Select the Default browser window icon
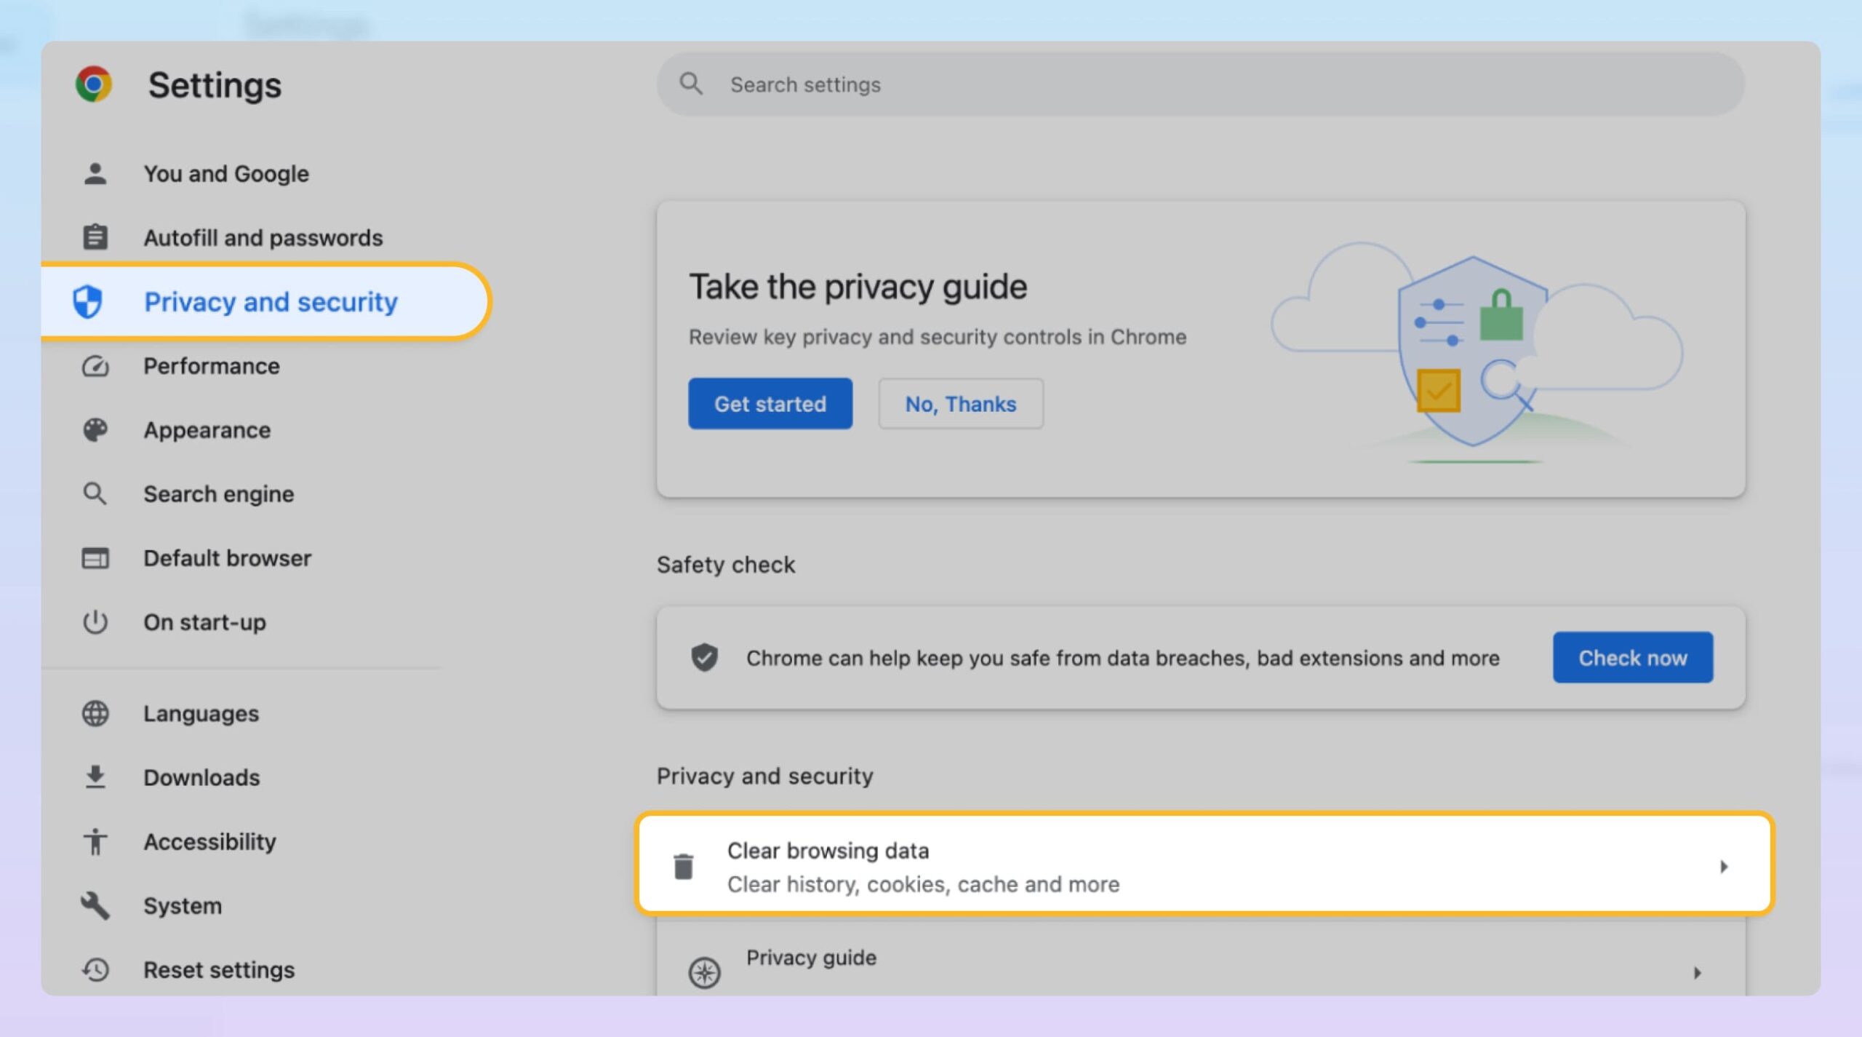Image resolution: width=1862 pixels, height=1037 pixels. 95,557
